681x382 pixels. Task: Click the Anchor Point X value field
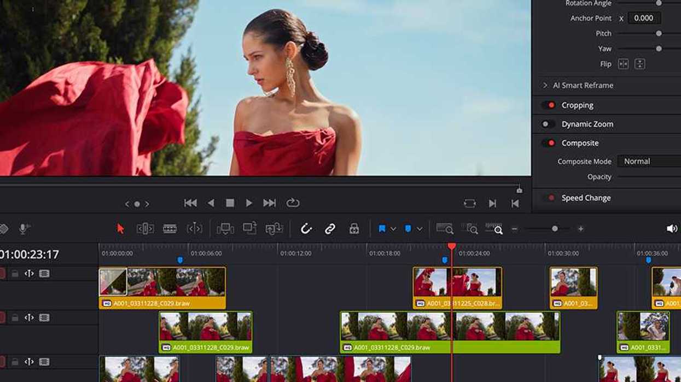(x=644, y=18)
